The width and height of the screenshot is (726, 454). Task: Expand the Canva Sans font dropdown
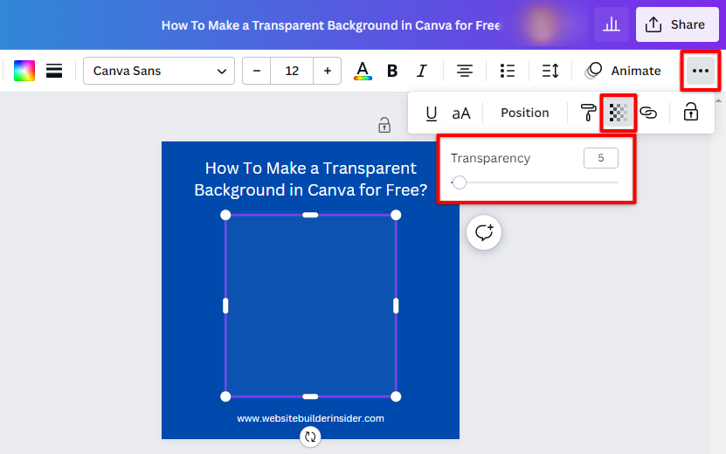pyautogui.click(x=159, y=71)
